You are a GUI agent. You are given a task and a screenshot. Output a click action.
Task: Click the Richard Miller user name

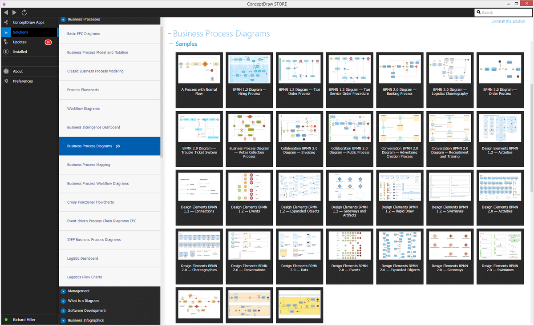[x=24, y=320]
